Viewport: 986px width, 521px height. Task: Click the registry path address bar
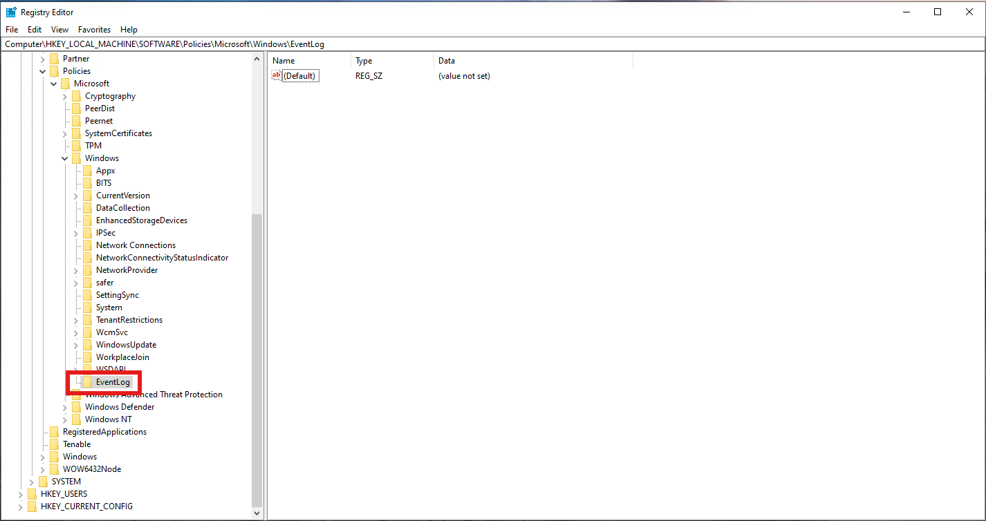click(484, 44)
